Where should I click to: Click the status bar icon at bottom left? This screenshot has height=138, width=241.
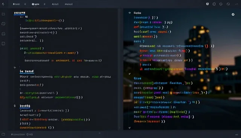click(3, 134)
